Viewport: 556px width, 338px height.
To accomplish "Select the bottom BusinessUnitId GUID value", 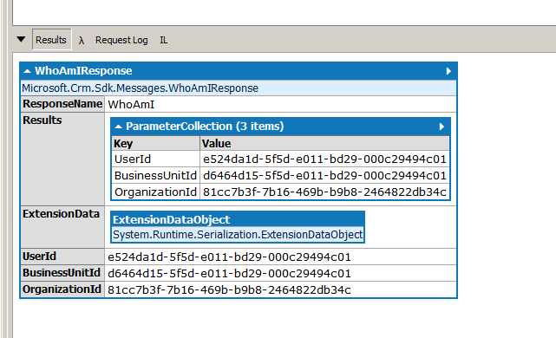I will pyautogui.click(x=229, y=274).
